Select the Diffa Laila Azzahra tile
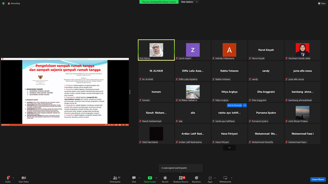 (193, 71)
